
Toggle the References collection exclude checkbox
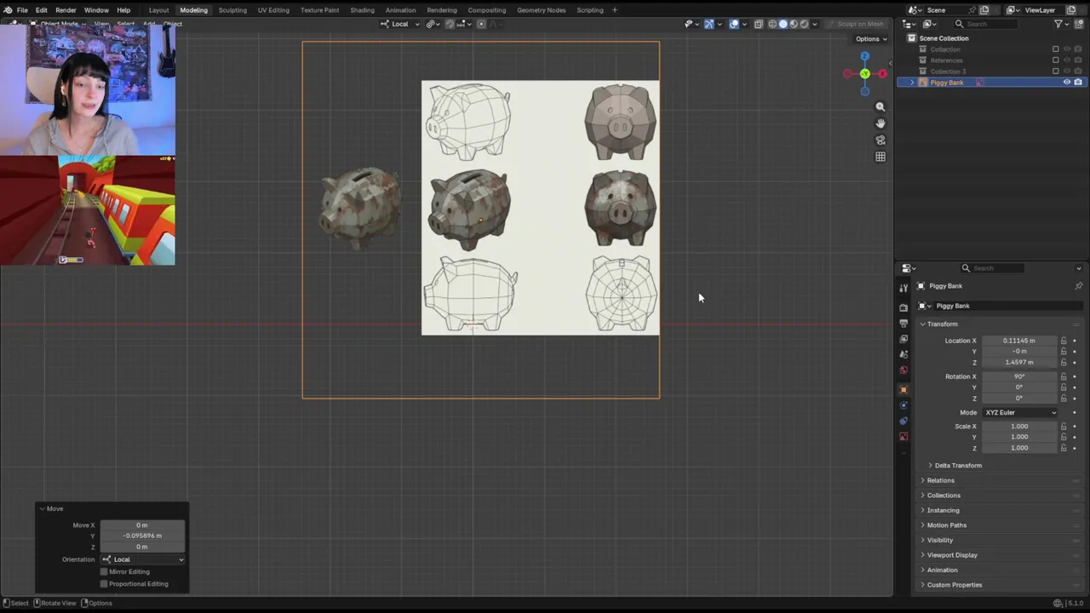pos(1055,60)
